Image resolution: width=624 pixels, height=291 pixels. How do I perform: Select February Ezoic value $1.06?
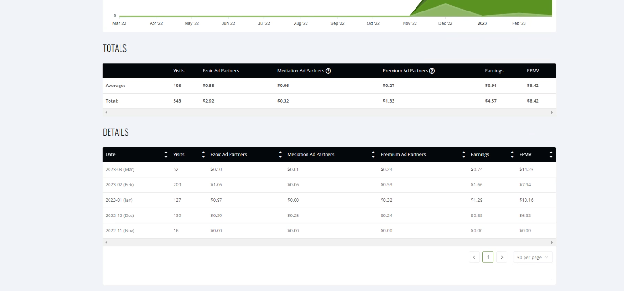click(x=216, y=185)
